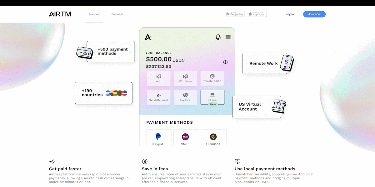Select the Transfer USDC tile
Screen dimensions: 375x187
(x=212, y=78)
